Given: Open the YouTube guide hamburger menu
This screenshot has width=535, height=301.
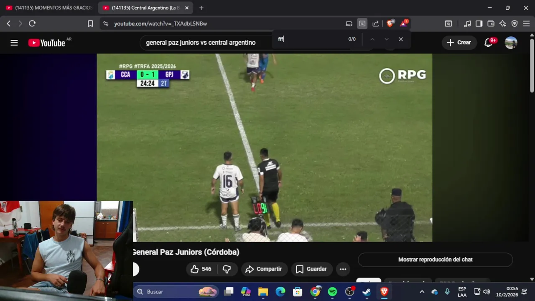Looking at the screenshot, I should [x=14, y=43].
